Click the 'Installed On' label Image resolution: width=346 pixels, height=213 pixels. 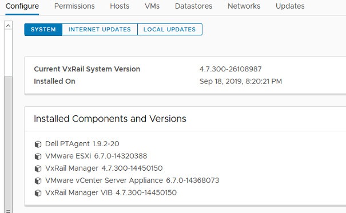[54, 82]
